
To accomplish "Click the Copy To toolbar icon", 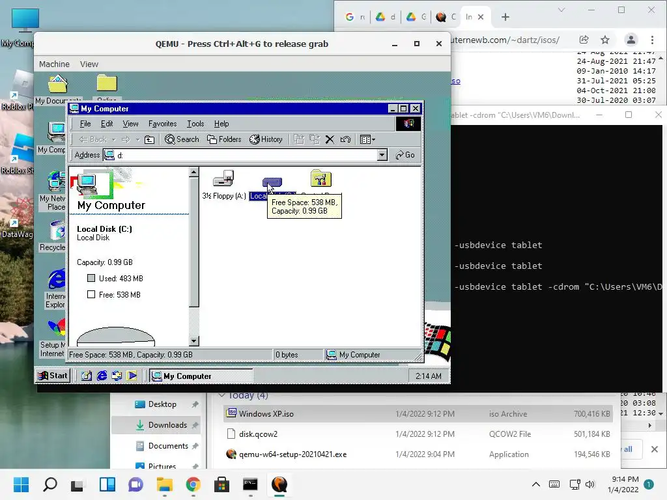I will [x=315, y=139].
